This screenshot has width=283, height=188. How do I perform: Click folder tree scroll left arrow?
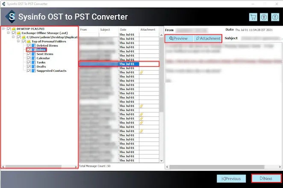tap(3, 167)
